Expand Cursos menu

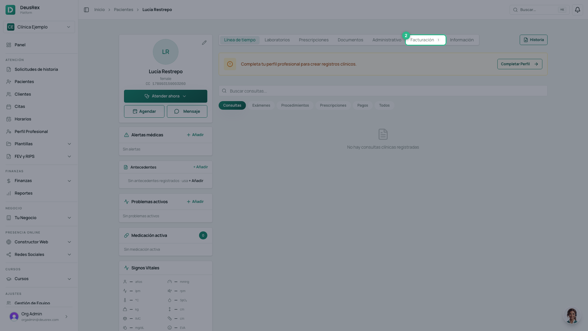point(39,279)
